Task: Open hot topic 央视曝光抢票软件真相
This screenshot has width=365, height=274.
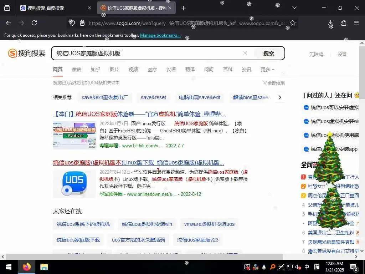Action: coord(331,242)
